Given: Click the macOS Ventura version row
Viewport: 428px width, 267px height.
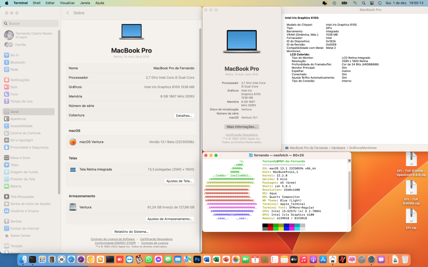Looking at the screenshot, I should pyautogui.click(x=131, y=142).
